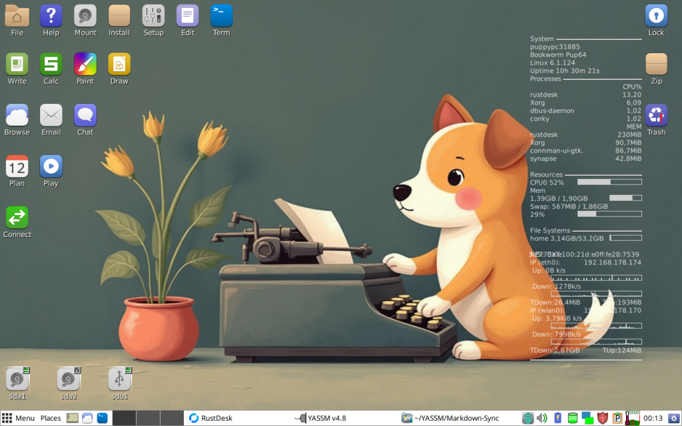The width and height of the screenshot is (682, 426).
Task: Launch the Mount drives icon
Action: [x=85, y=16]
